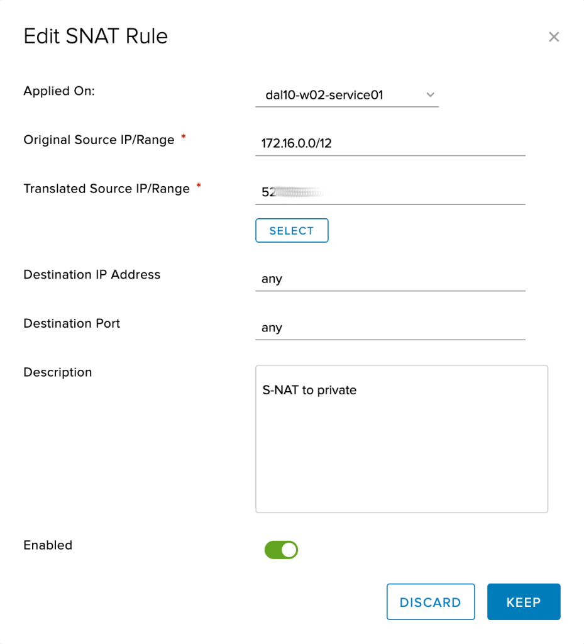This screenshot has width=584, height=644.
Task: Click the "Original Source IP/Range" label
Action: coord(99,140)
